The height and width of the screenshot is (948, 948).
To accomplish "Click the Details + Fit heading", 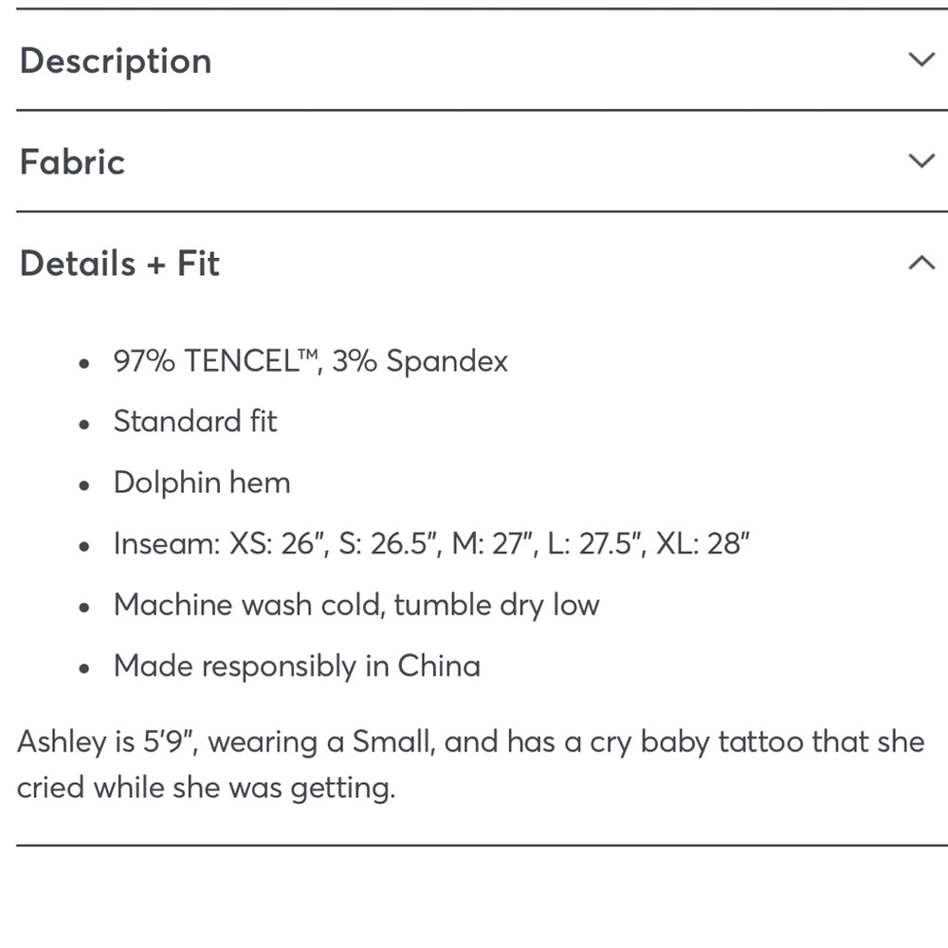I will pyautogui.click(x=119, y=264).
